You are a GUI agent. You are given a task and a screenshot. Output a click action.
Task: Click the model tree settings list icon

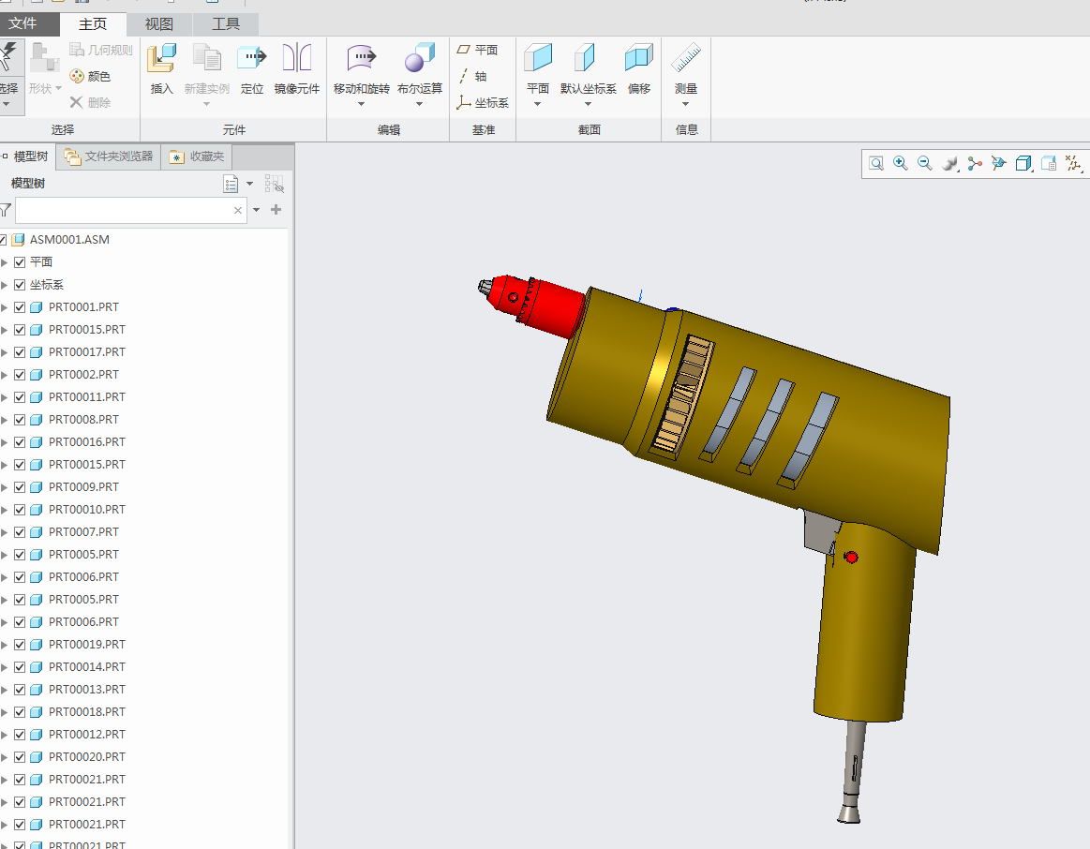[231, 184]
